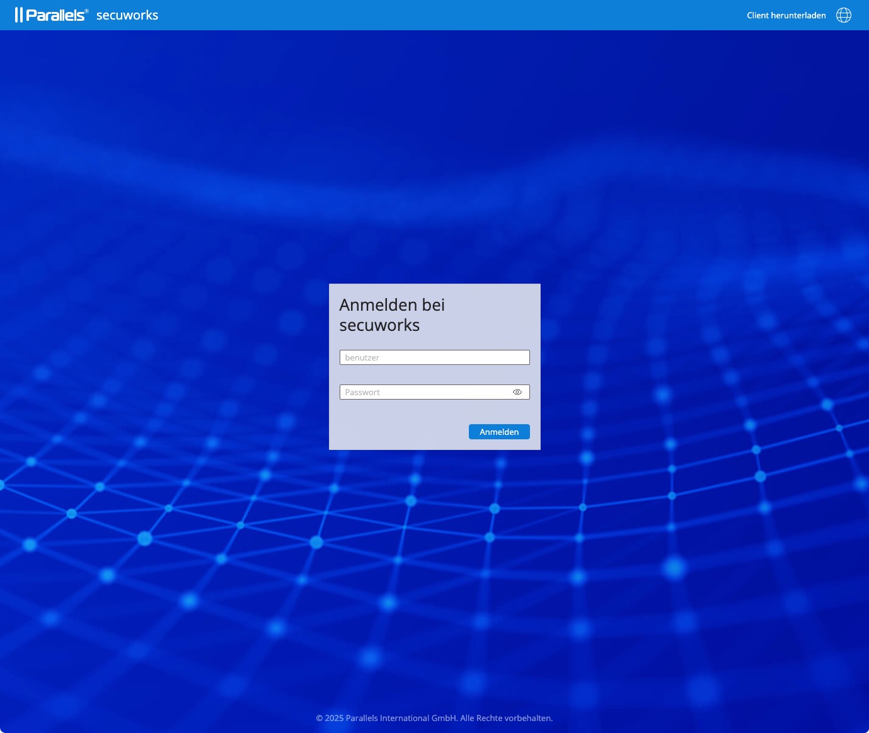869x733 pixels.
Task: Click the registered trademark symbol after Parallels
Action: pos(86,11)
